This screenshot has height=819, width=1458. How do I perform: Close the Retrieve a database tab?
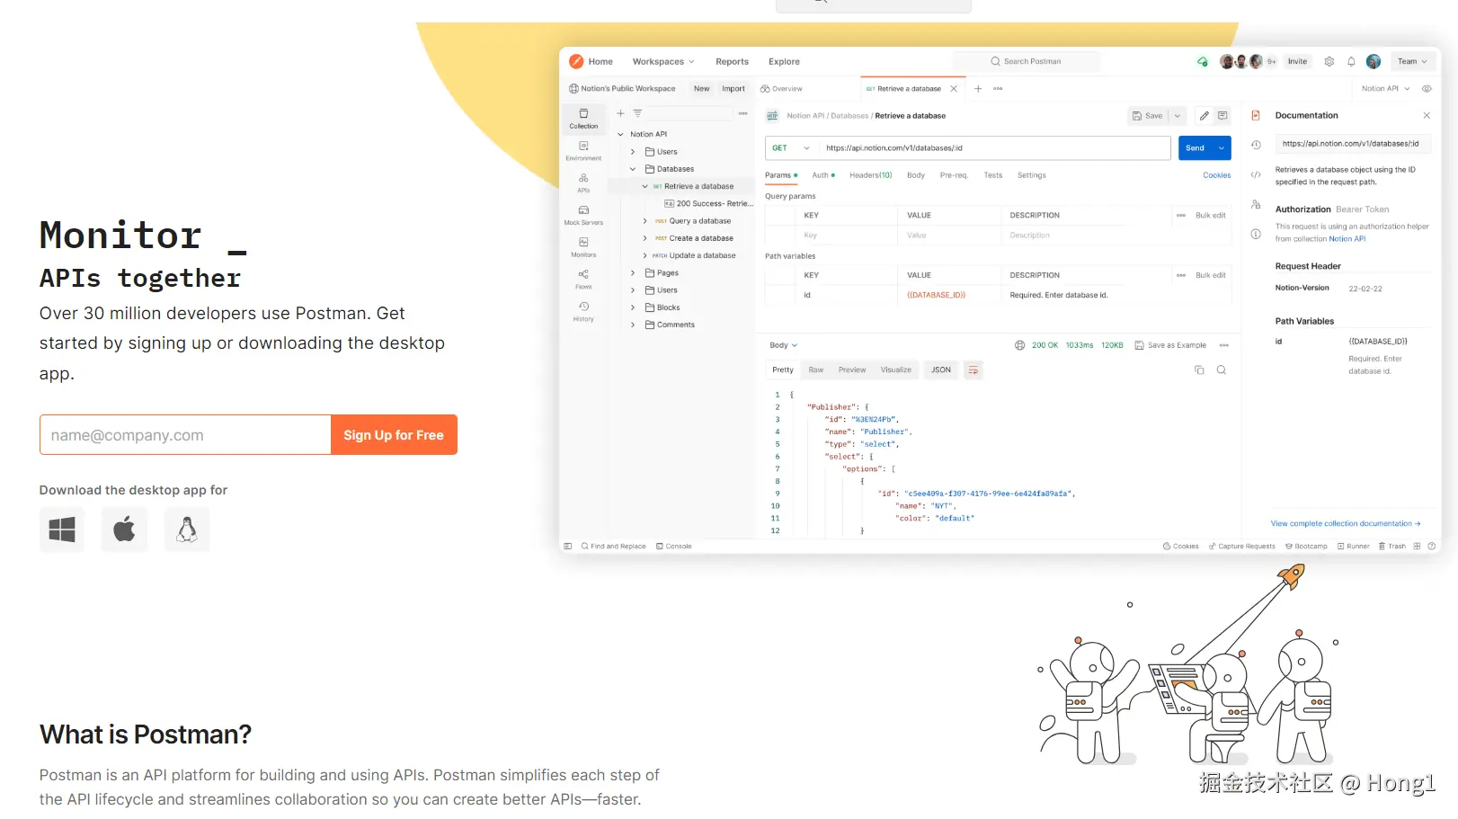click(954, 88)
